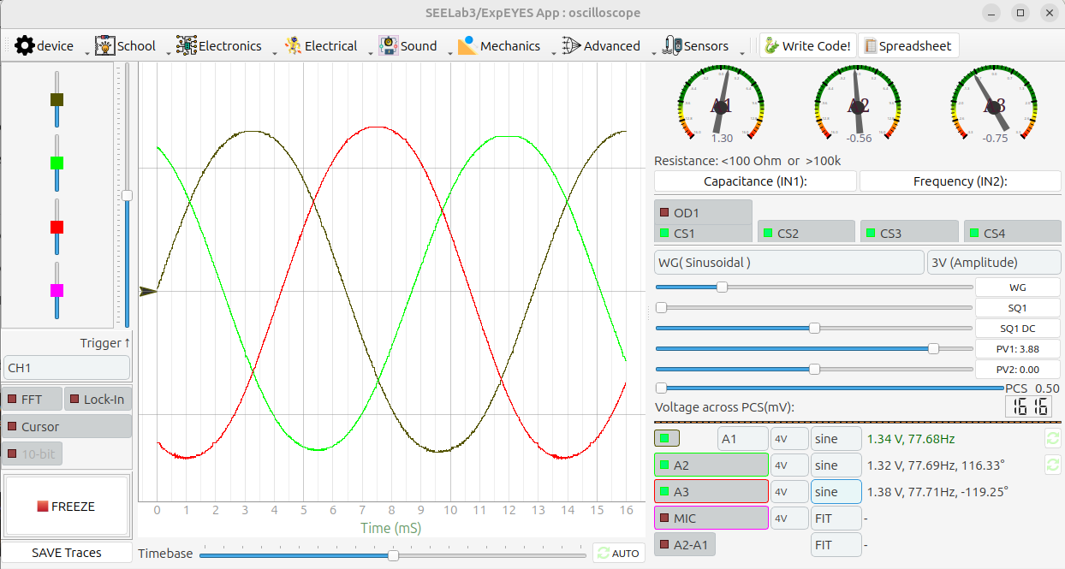Open the WG Sinusoidal waveform dropdown
This screenshot has height=569, width=1065.
[788, 263]
